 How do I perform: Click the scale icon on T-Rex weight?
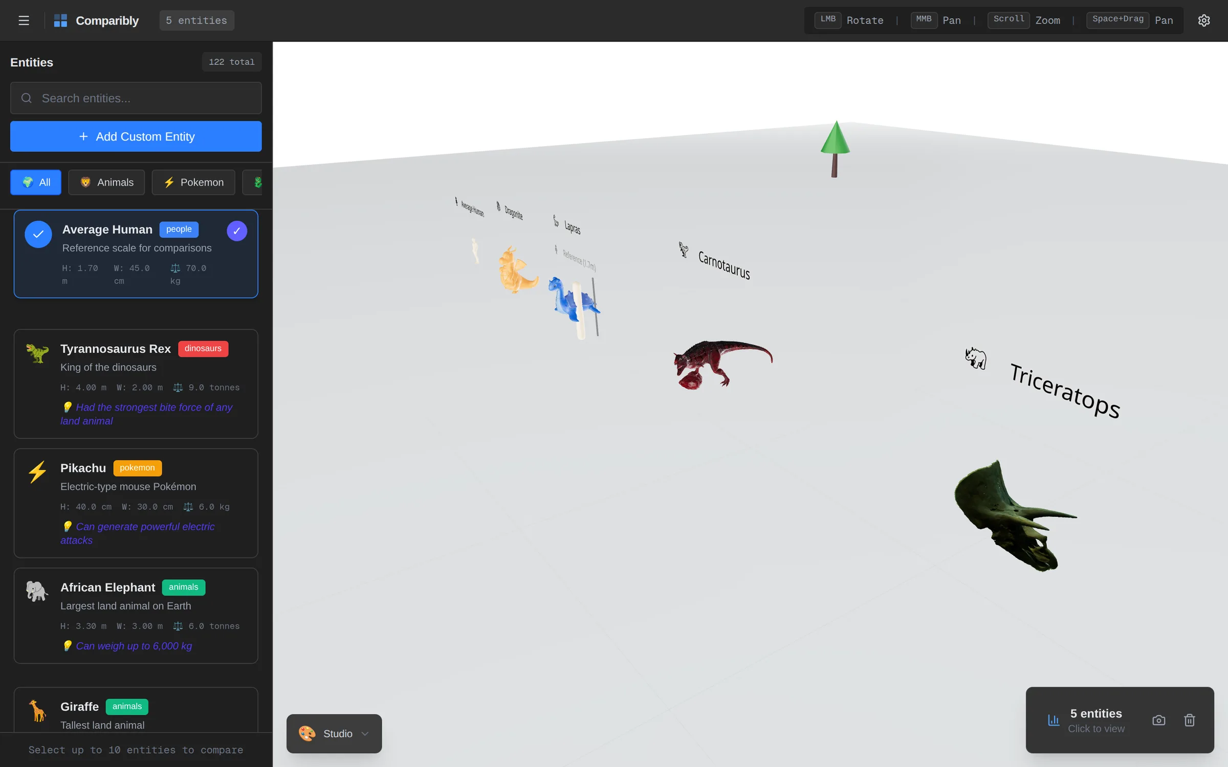click(x=178, y=387)
